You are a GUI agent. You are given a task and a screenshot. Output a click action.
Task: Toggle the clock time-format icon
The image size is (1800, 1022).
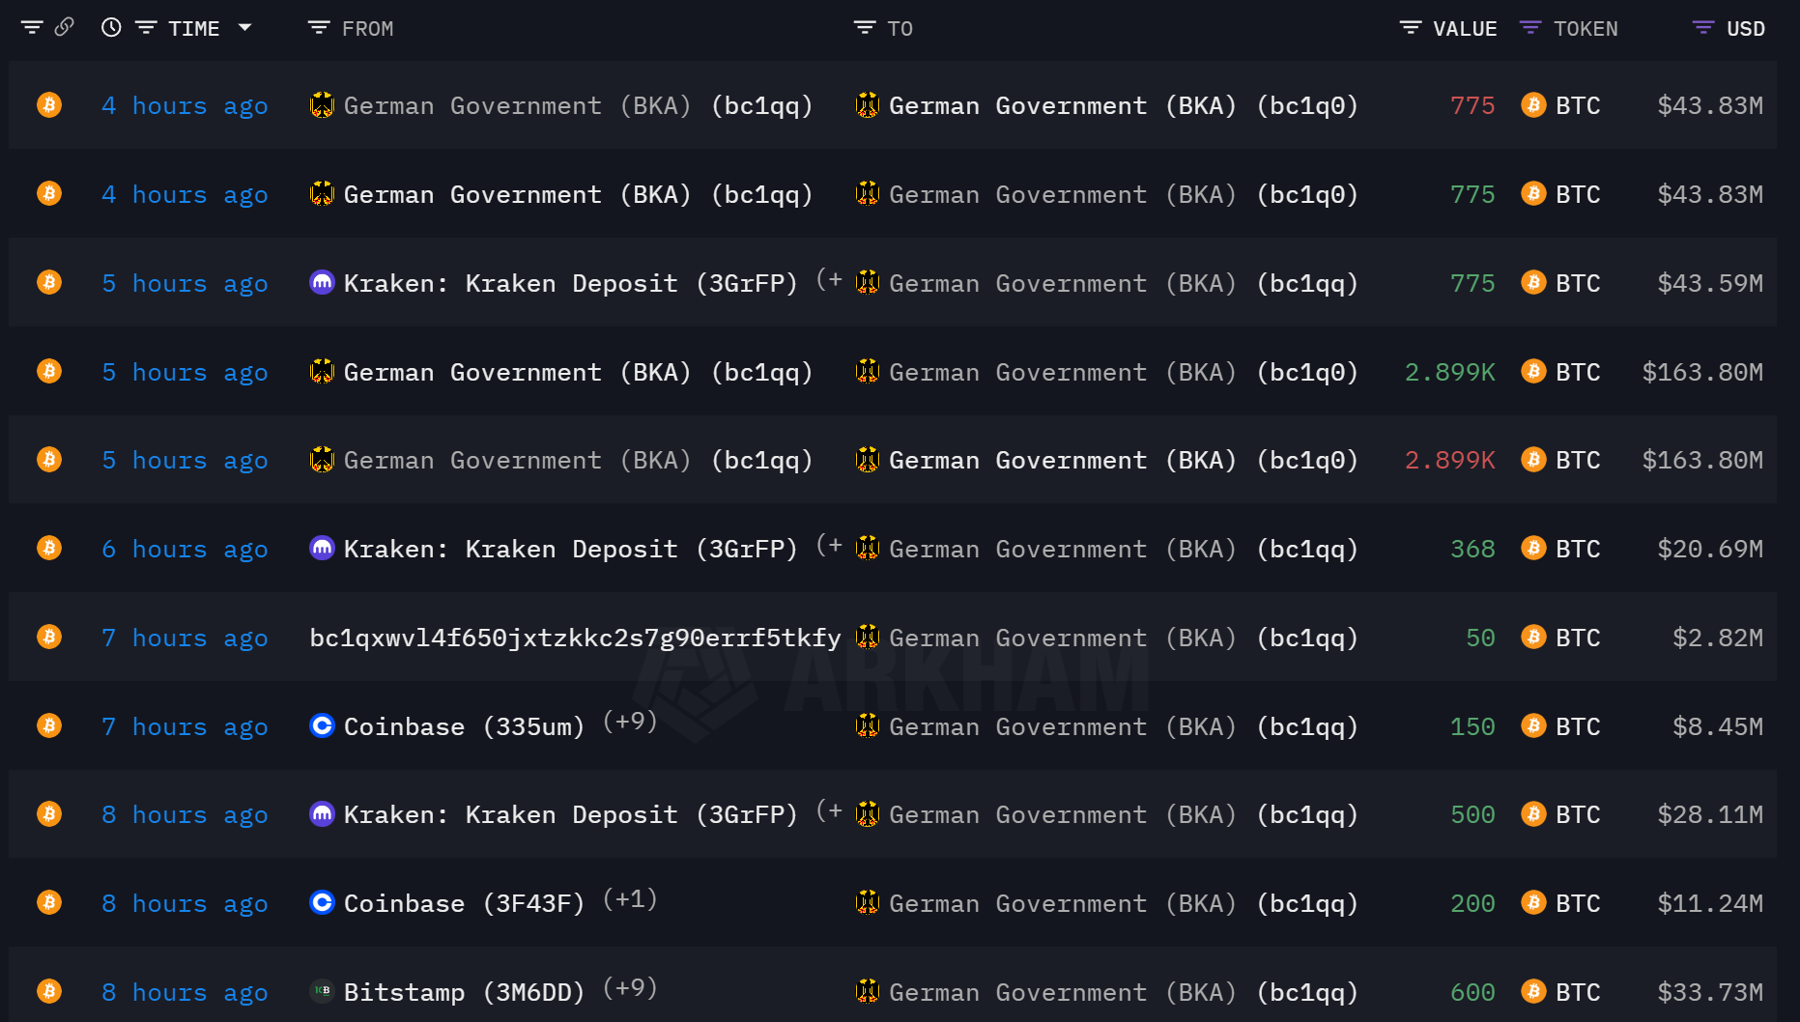[111, 28]
